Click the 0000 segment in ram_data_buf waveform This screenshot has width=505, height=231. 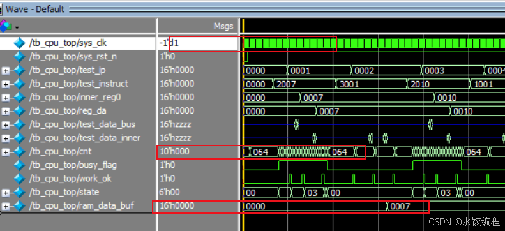click(315, 206)
